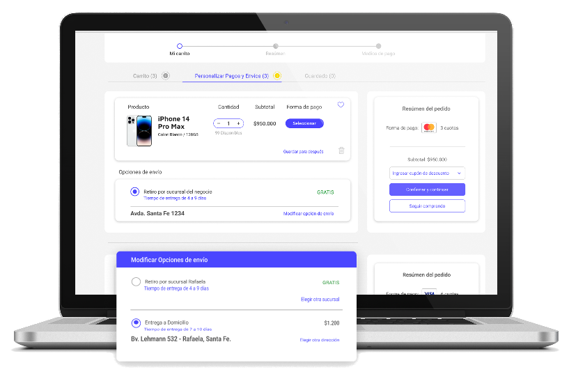Click the Seleccionar payment method button

[304, 123]
